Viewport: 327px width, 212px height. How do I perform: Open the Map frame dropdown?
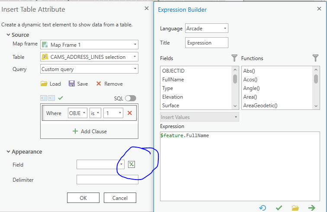(89, 45)
